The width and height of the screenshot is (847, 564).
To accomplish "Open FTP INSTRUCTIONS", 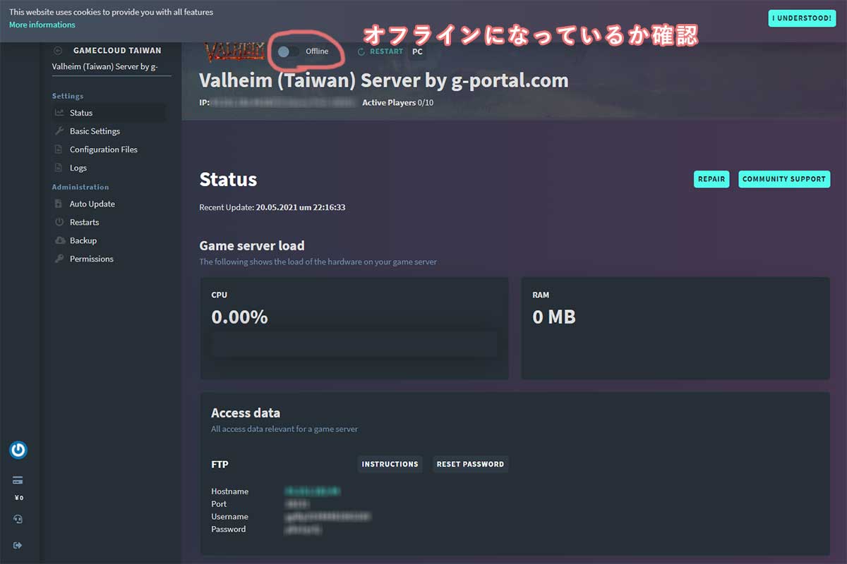I will pos(390,464).
